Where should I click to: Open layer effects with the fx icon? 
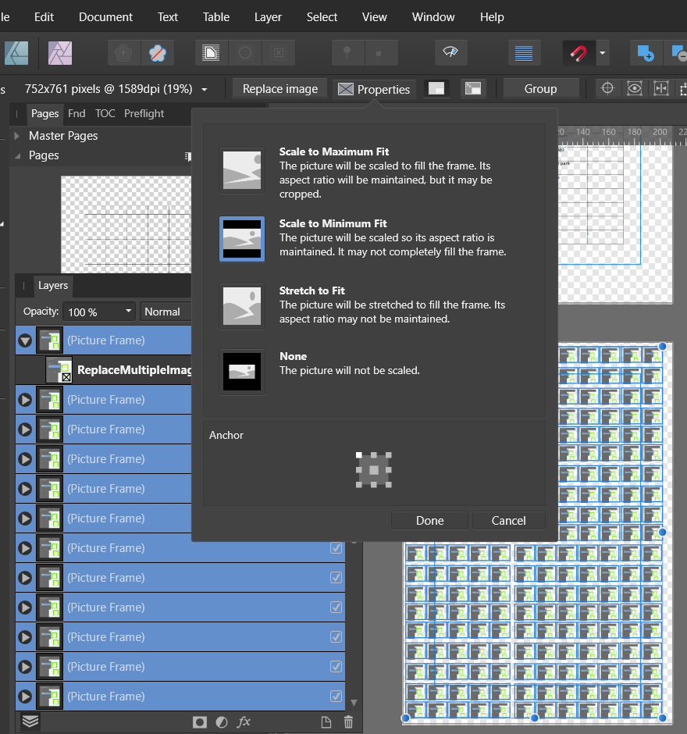click(x=244, y=722)
